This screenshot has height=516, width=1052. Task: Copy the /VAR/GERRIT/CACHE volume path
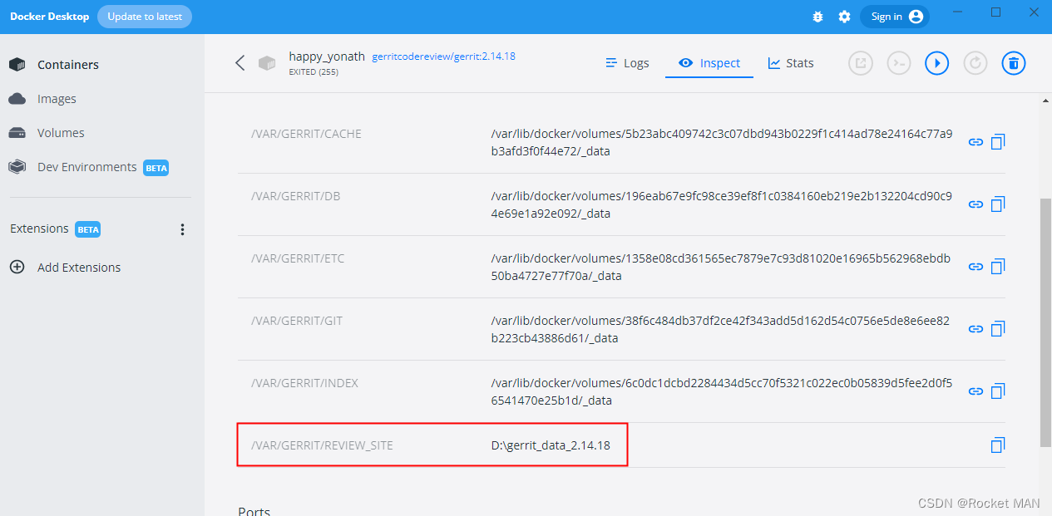(997, 141)
